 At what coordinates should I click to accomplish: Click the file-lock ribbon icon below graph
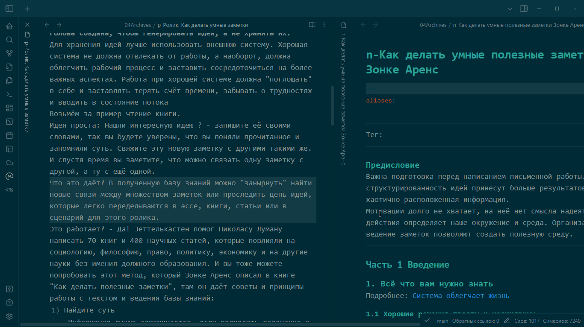(9, 67)
